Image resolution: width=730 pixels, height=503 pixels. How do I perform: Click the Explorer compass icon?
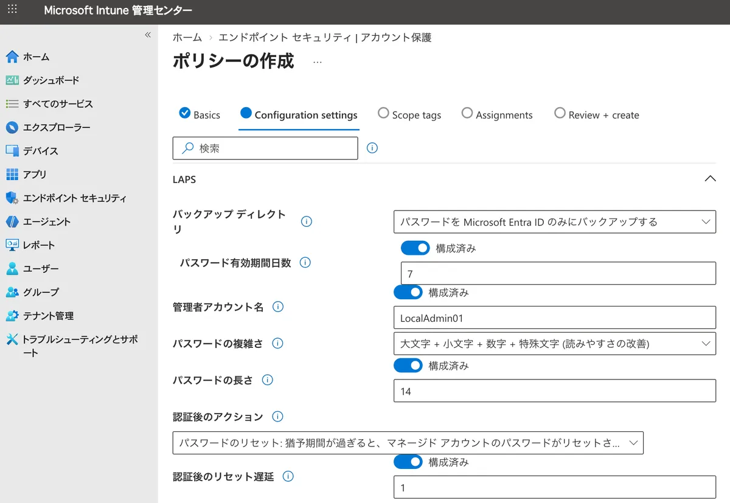click(x=12, y=128)
